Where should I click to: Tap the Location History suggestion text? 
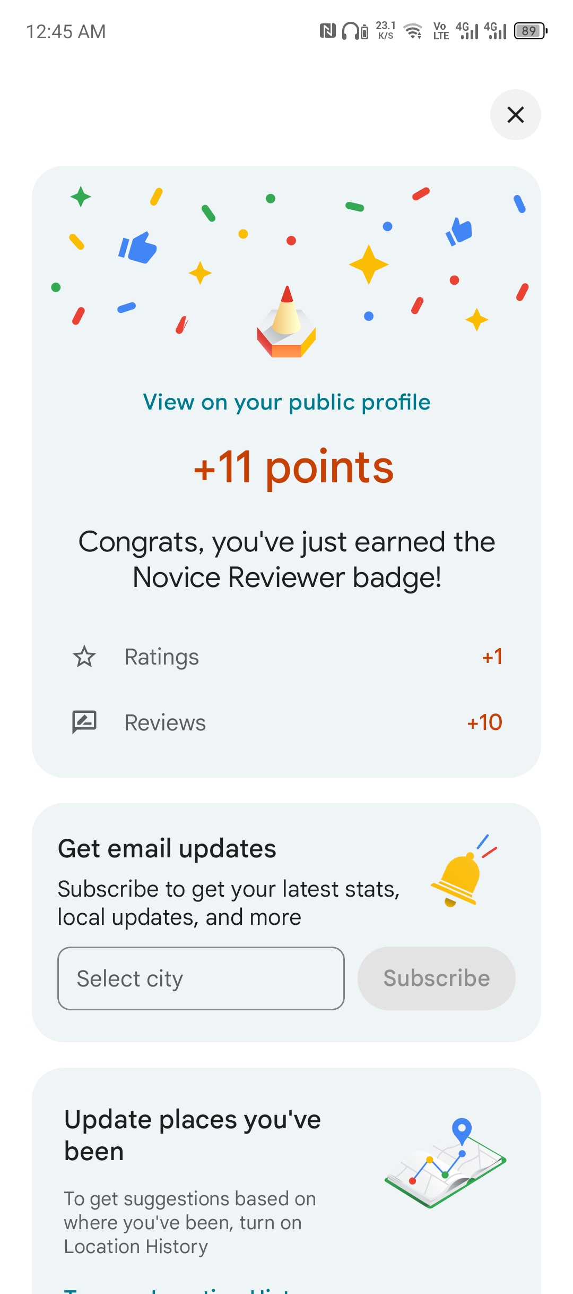(189, 1222)
